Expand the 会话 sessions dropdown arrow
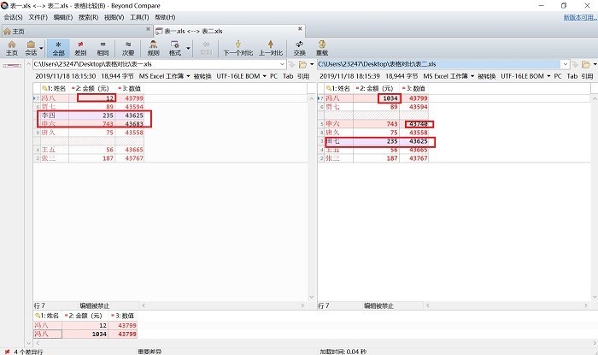This screenshot has width=598, height=355. (41, 48)
